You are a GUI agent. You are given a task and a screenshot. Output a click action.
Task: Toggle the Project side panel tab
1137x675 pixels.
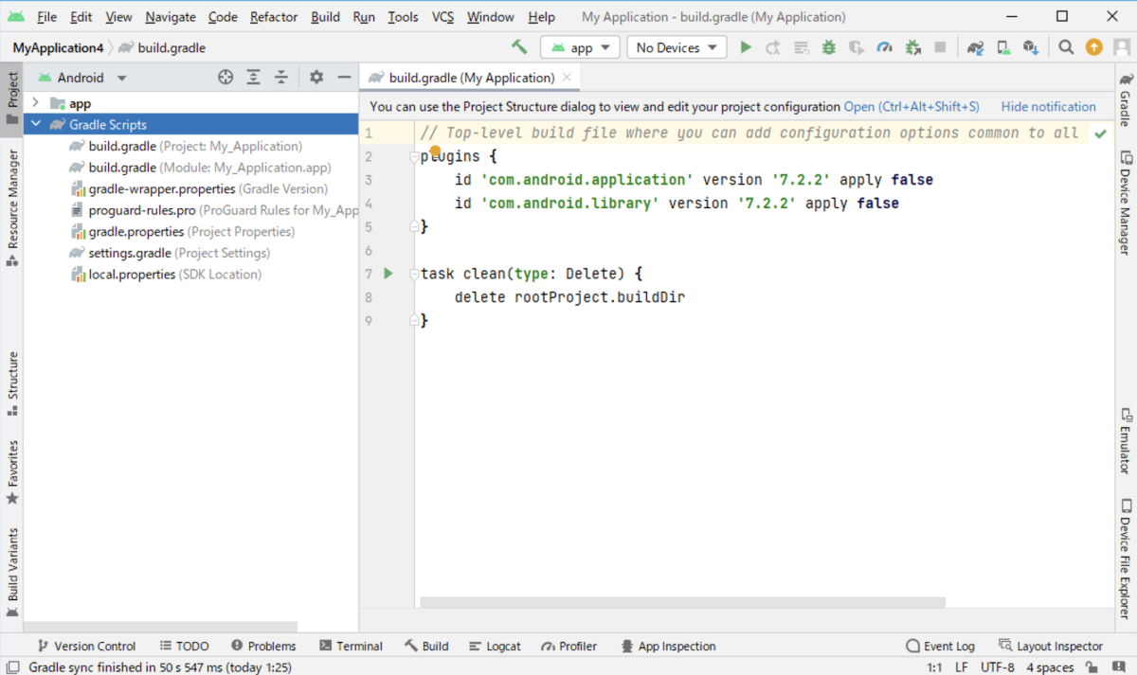click(12, 98)
